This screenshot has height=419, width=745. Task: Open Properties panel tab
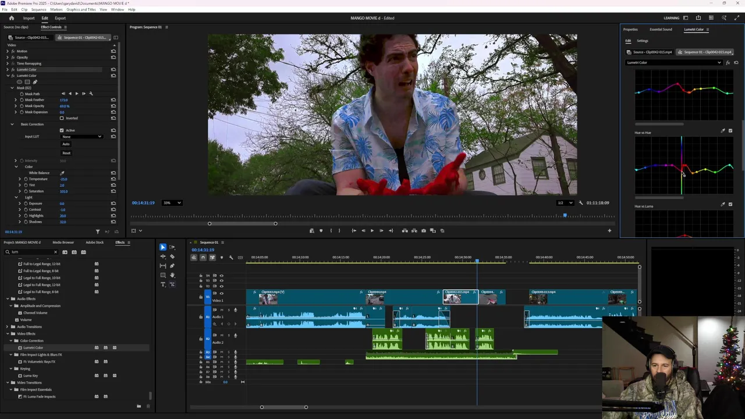coord(630,29)
